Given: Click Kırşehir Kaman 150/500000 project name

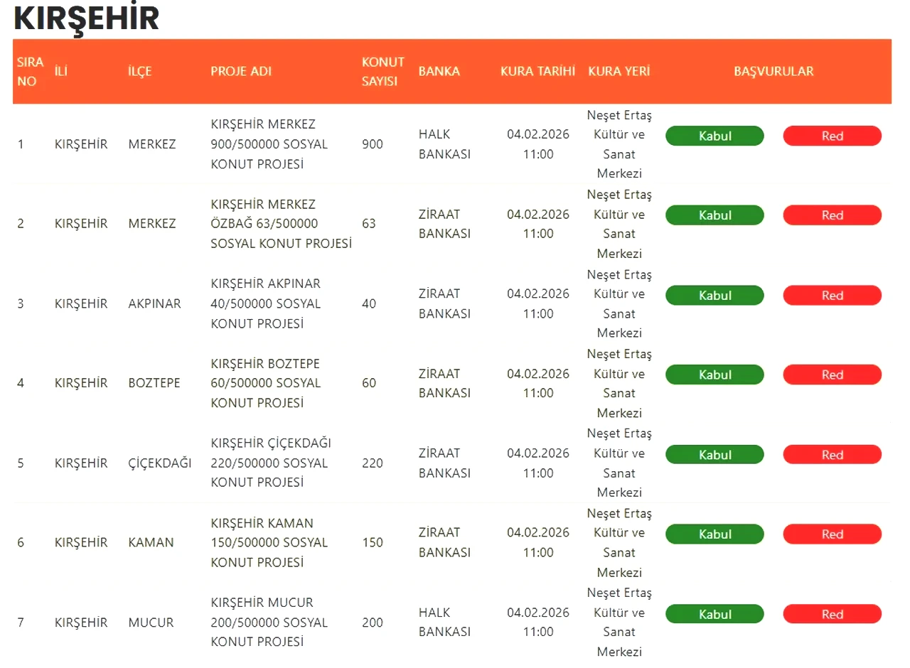Looking at the screenshot, I should (x=269, y=543).
